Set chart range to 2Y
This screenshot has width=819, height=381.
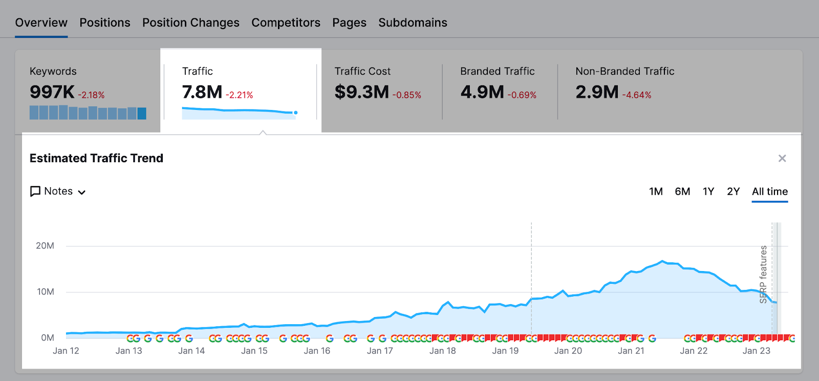click(x=734, y=191)
